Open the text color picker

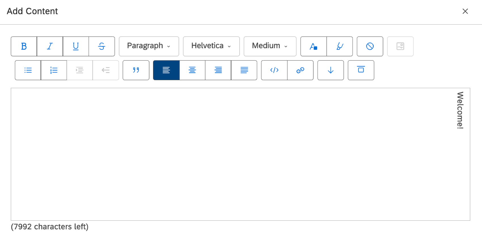[313, 46]
